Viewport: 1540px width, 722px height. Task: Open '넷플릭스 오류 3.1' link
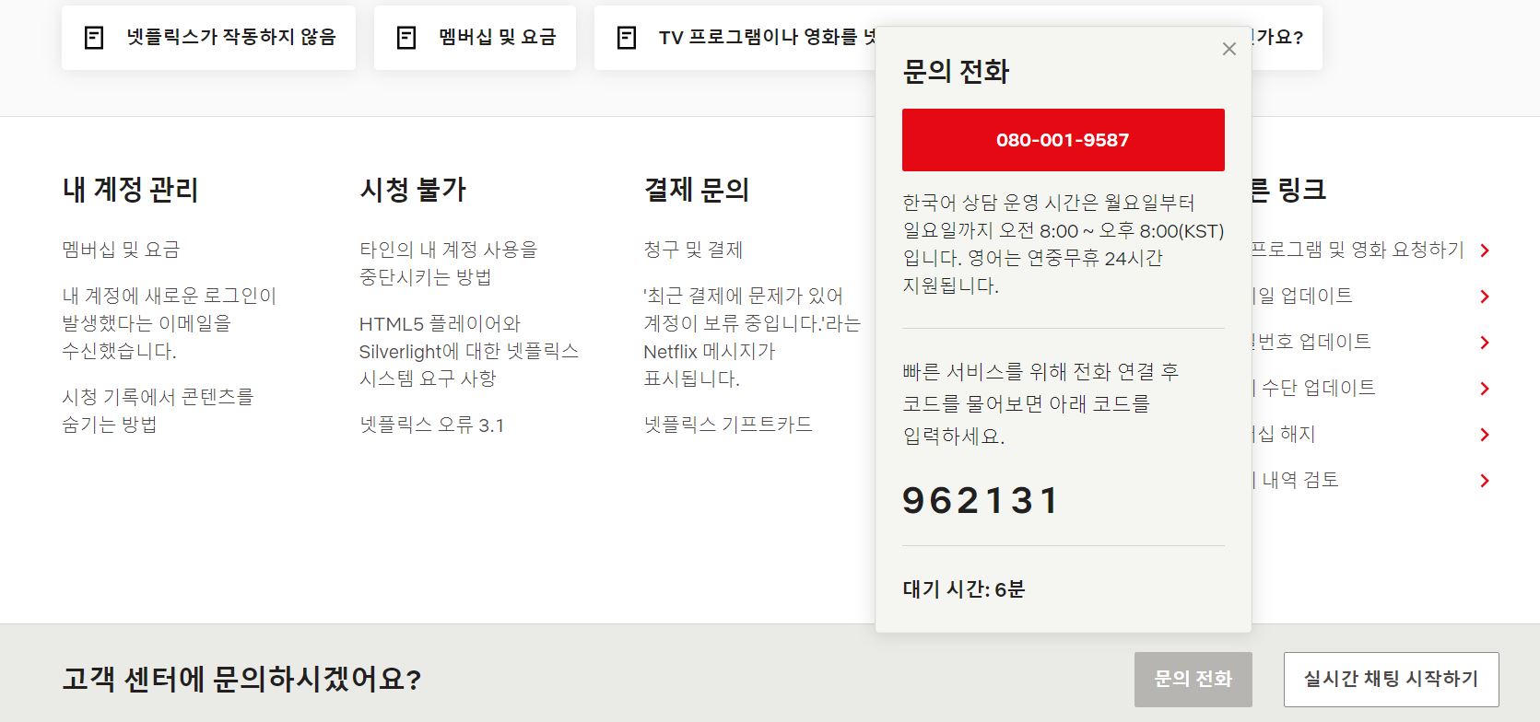[x=431, y=425]
